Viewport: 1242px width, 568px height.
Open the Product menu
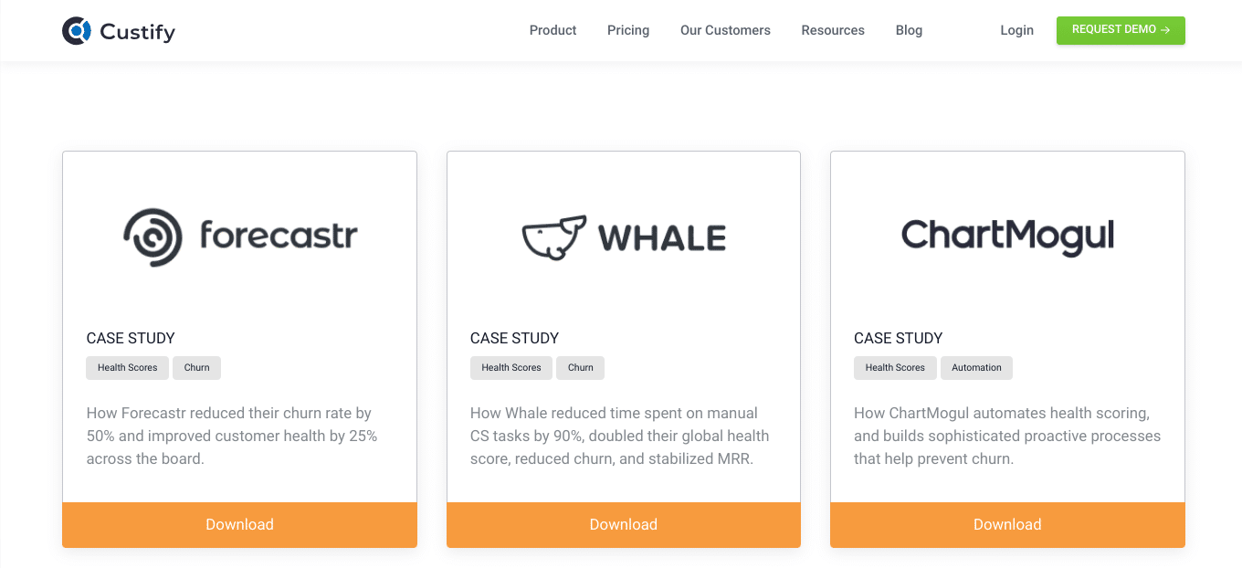tap(553, 30)
